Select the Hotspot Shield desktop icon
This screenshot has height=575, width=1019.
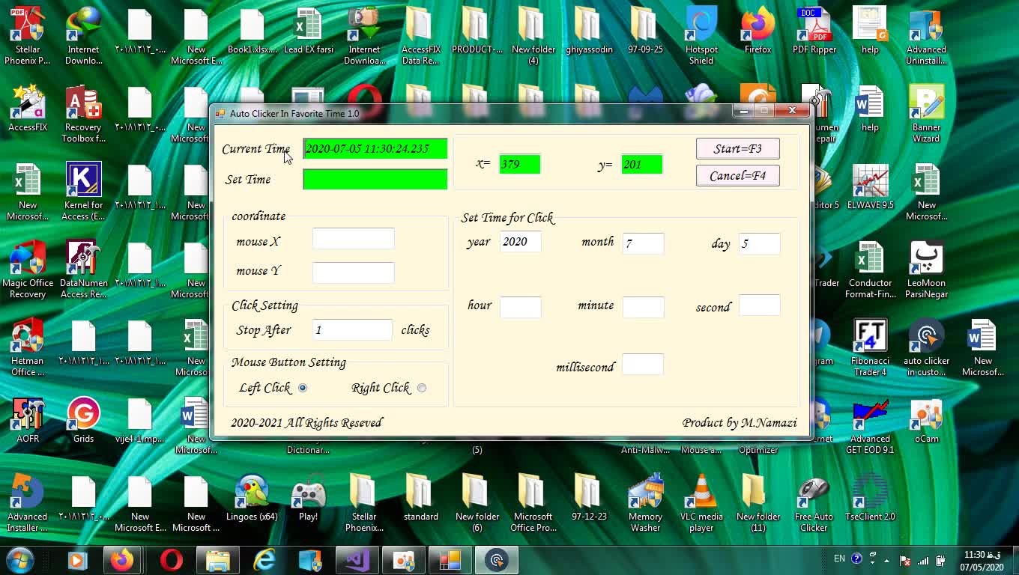(x=701, y=34)
